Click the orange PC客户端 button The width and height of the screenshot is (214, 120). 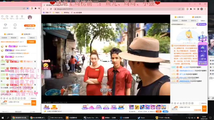click(x=30, y=26)
